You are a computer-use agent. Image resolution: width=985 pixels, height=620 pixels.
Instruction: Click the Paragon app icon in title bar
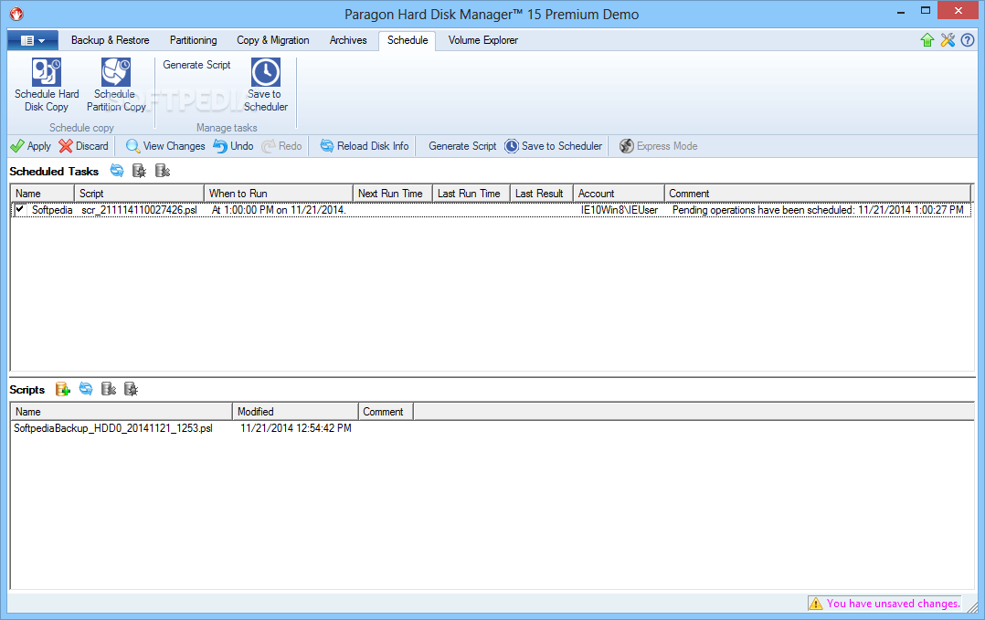[x=16, y=13]
